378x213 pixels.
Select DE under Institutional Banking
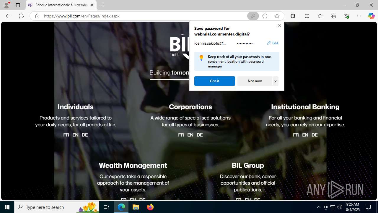point(315,135)
